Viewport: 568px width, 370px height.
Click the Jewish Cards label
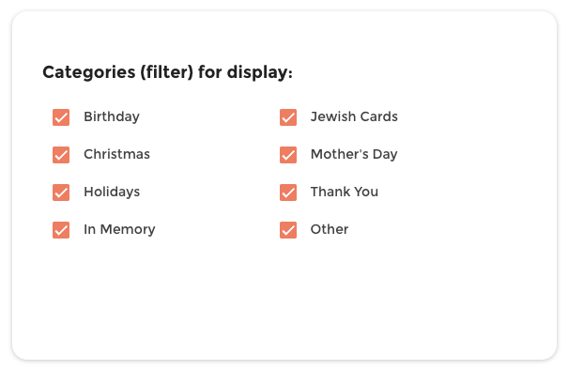point(354,116)
